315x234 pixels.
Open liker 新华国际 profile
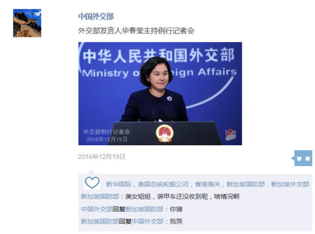coord(119,184)
